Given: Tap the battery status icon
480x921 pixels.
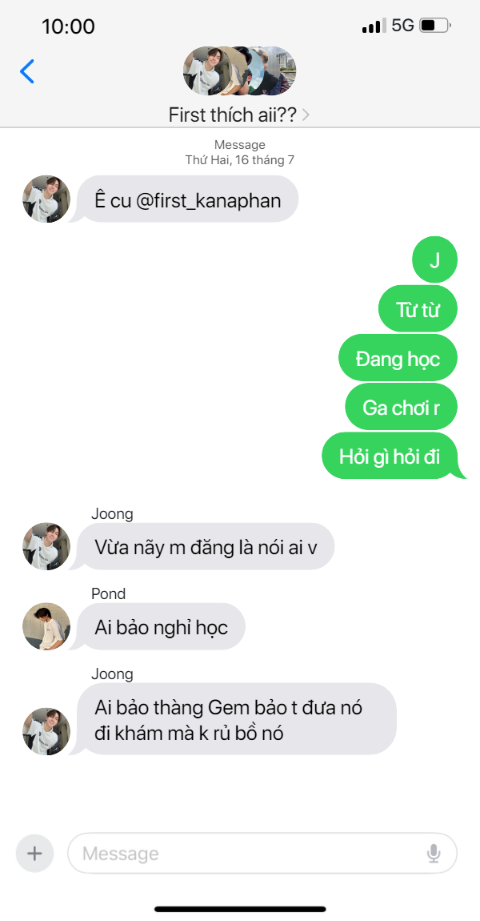Looking at the screenshot, I should [x=435, y=26].
